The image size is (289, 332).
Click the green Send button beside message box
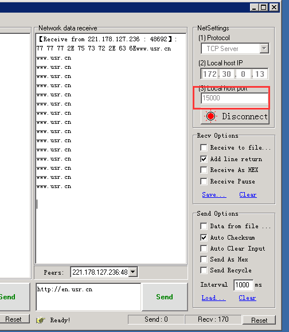pos(165,296)
